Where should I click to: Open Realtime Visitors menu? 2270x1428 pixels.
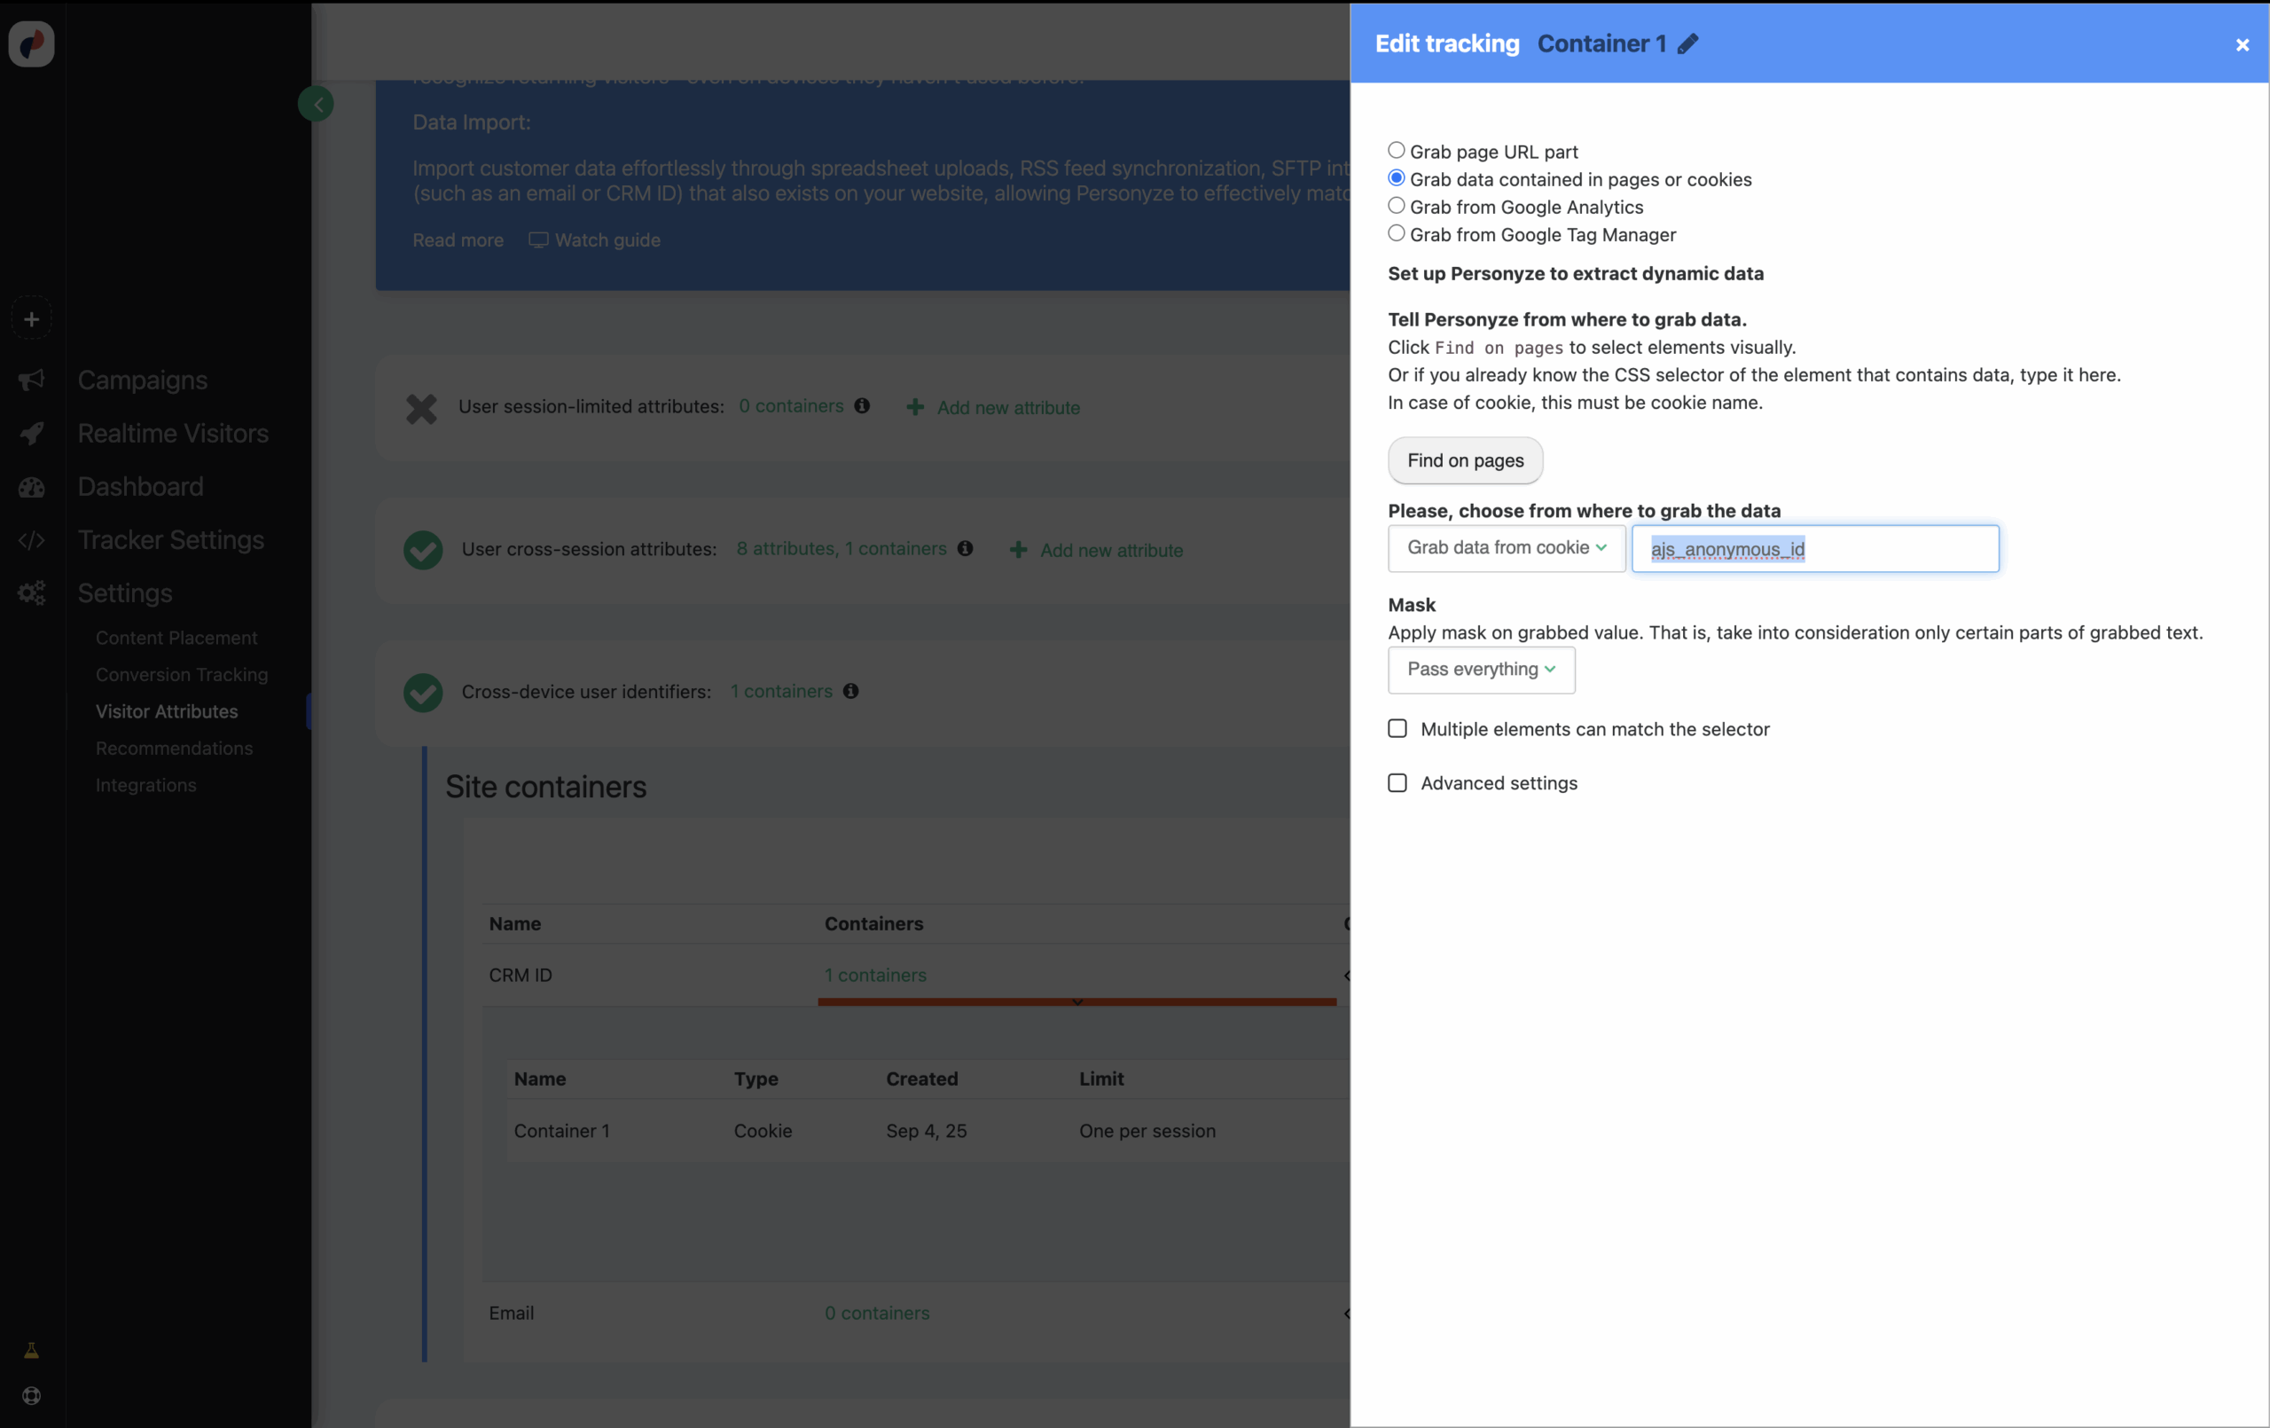point(173,434)
